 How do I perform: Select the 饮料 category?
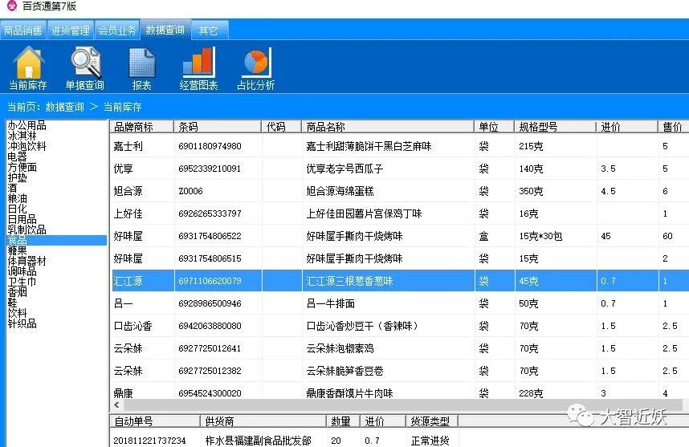[17, 313]
